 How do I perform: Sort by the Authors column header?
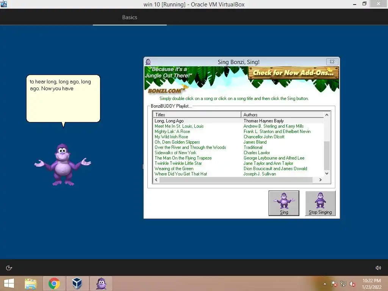tap(282, 114)
